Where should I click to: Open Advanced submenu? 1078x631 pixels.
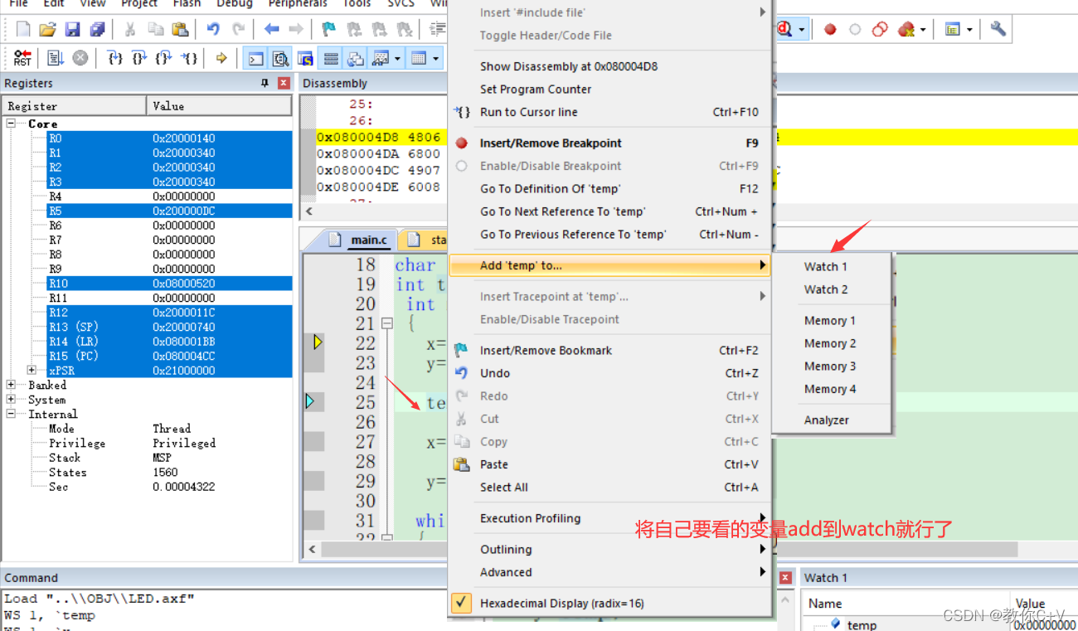click(609, 572)
